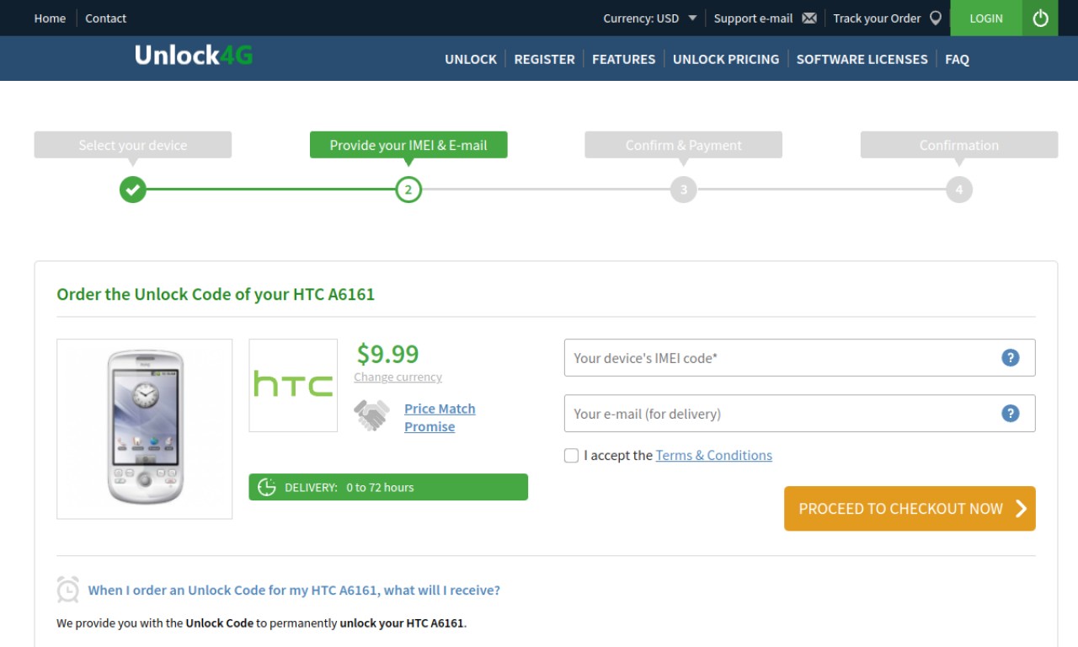Open the UNLOCK PRICING menu item

pyautogui.click(x=726, y=59)
